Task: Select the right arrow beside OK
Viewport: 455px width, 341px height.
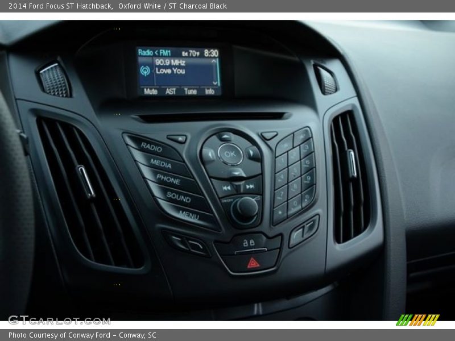Action: tap(253, 153)
